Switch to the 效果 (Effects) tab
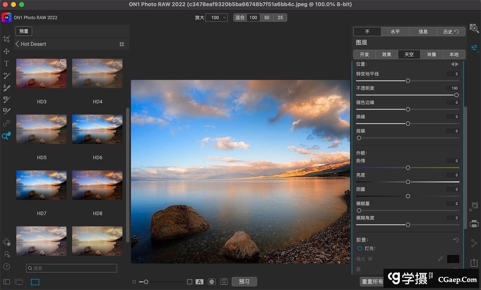The image size is (481, 290). 386,55
